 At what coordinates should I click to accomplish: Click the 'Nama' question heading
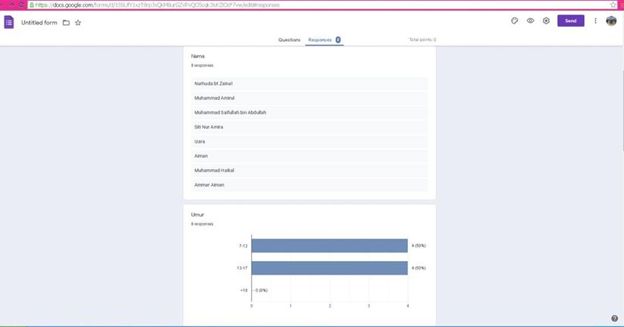coord(197,56)
